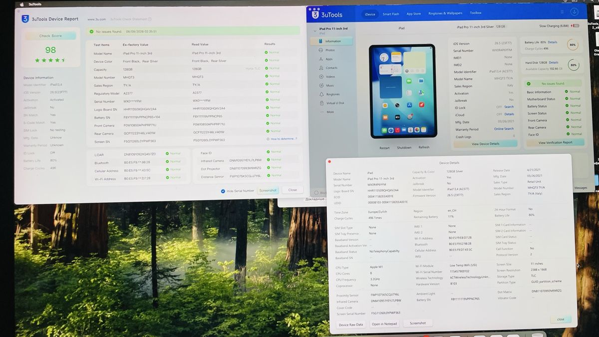Click Face ID status row in main window

click(x=554, y=134)
